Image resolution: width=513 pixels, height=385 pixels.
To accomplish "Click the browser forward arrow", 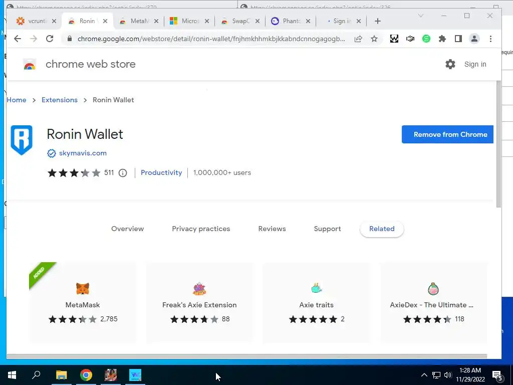I will 34,39.
